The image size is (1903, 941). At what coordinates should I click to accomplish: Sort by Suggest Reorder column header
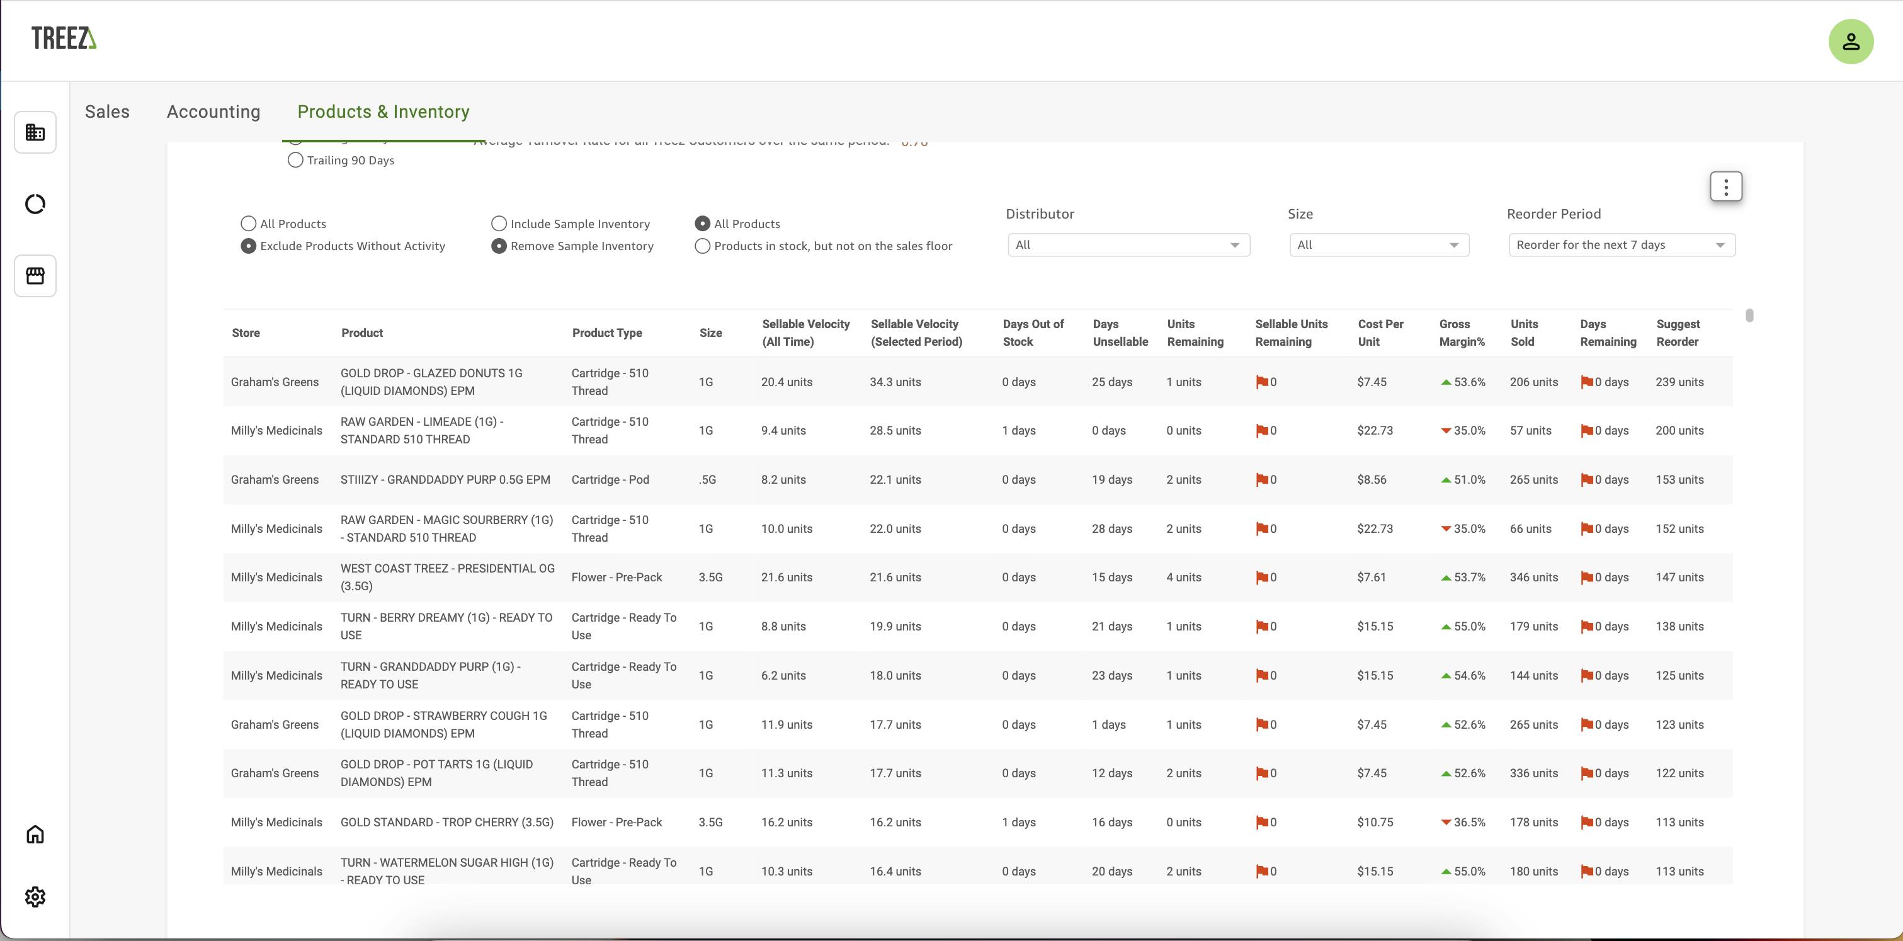pyautogui.click(x=1677, y=333)
